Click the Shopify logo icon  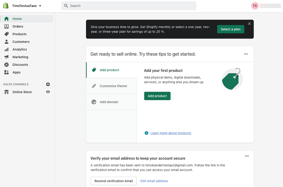6,6
